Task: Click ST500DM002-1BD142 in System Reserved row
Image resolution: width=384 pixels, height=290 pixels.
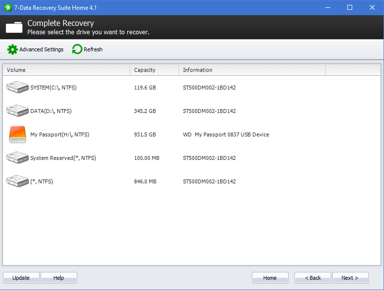Action: pyautogui.click(x=209, y=158)
